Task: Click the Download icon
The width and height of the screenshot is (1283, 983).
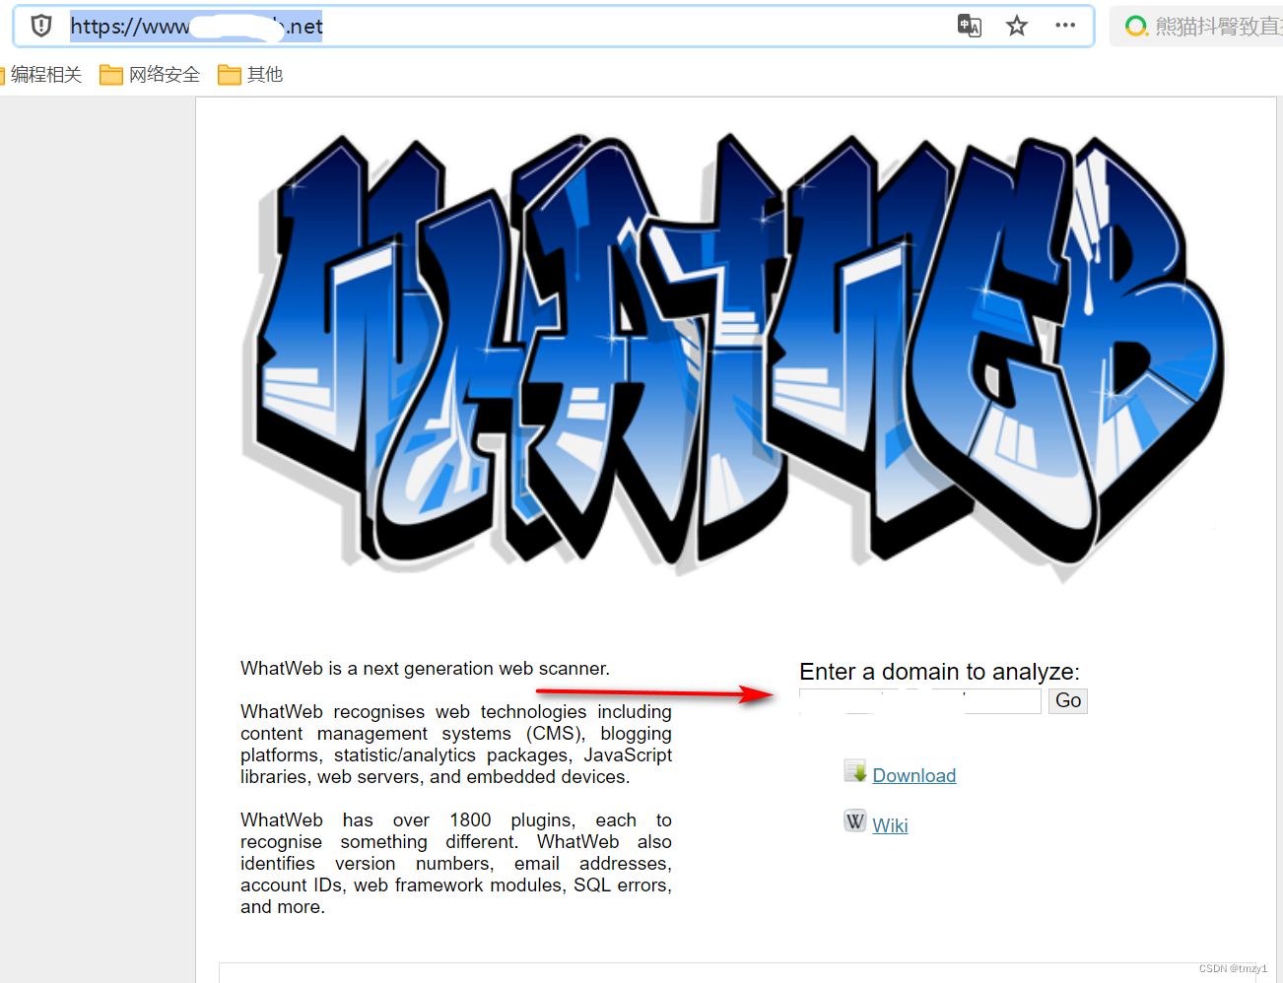Action: (855, 771)
